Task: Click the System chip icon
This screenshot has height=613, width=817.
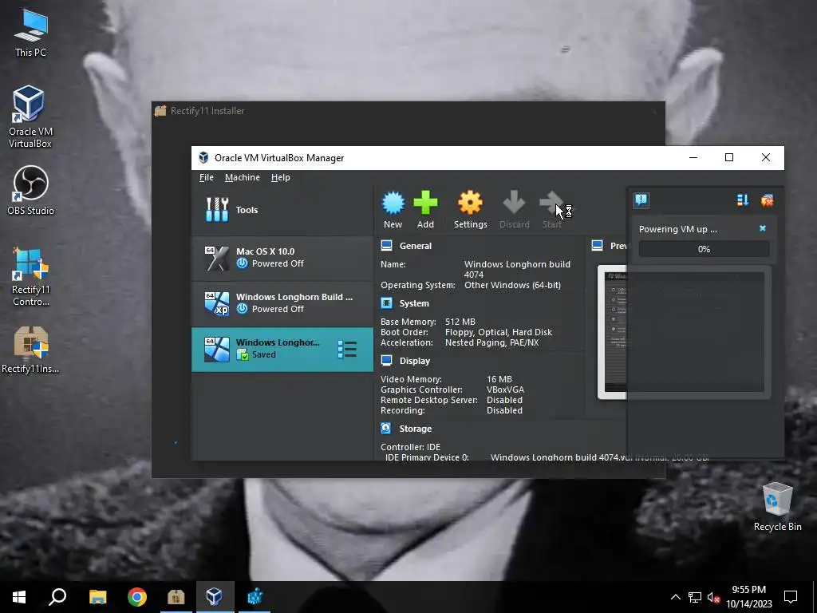Action: (387, 303)
